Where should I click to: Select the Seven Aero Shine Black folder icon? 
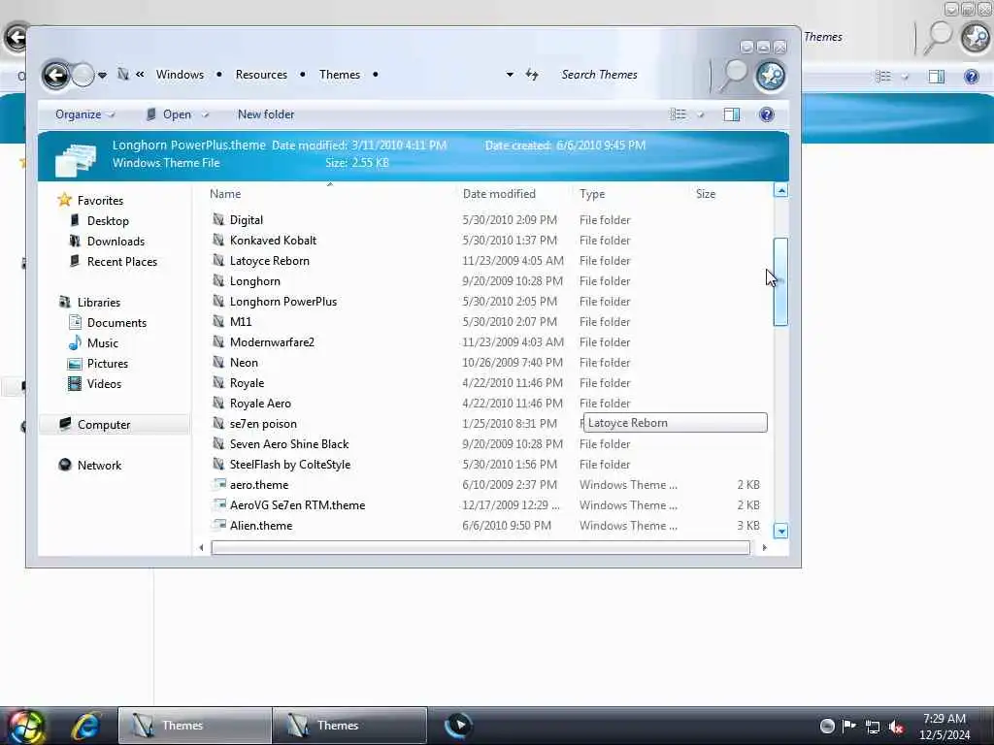(218, 443)
